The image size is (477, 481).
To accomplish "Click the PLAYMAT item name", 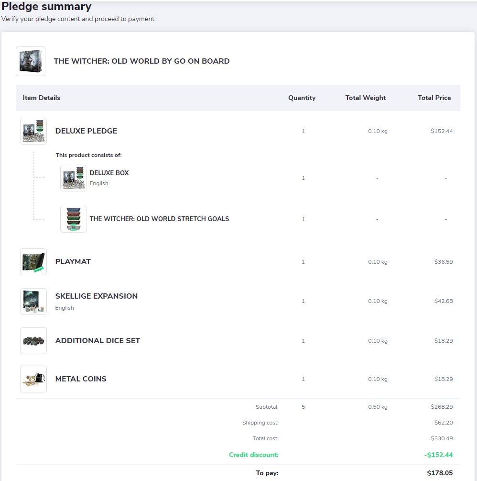I will pos(73,262).
